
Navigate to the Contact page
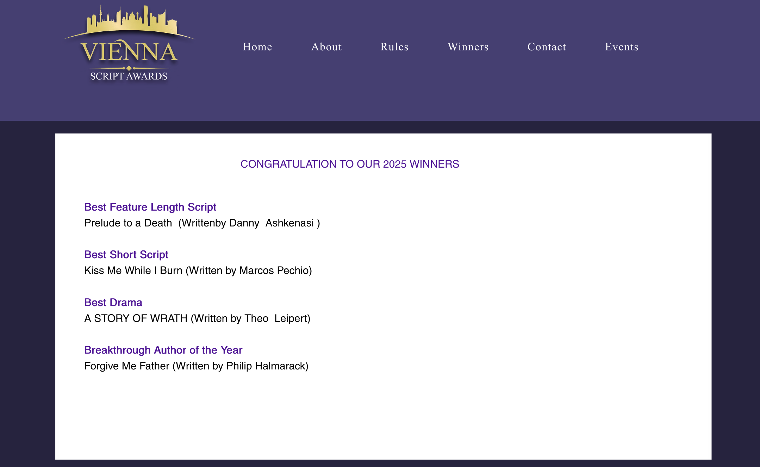(547, 47)
